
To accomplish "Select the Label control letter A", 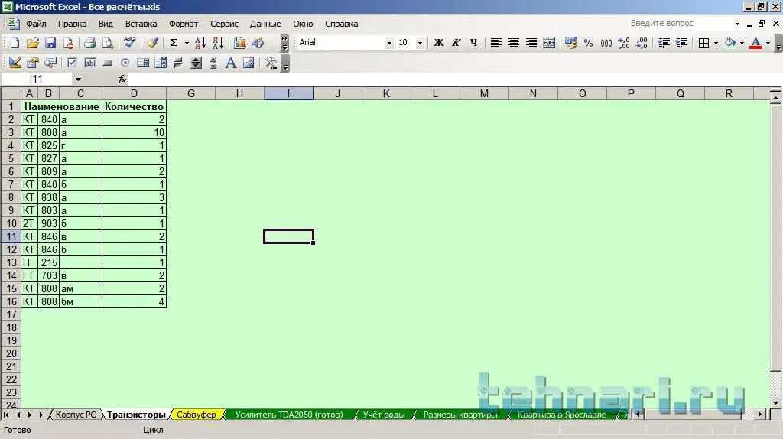I will 231,63.
